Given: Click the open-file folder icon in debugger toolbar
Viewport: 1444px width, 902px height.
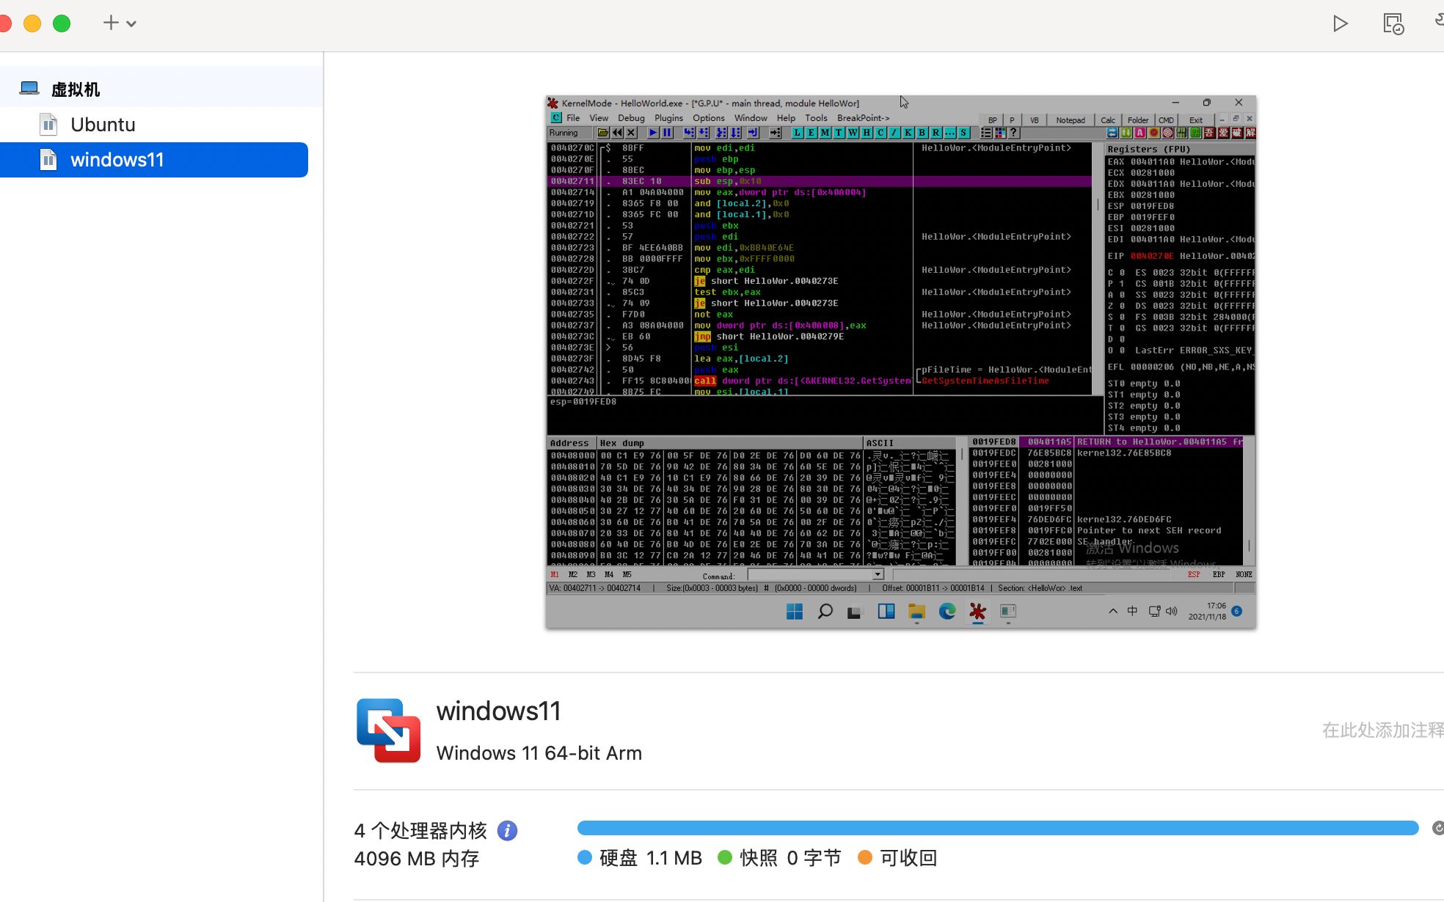Looking at the screenshot, I should click(602, 133).
